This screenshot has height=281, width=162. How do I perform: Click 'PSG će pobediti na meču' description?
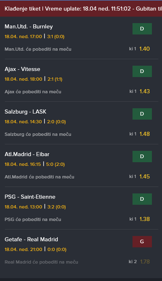click(x=33, y=219)
